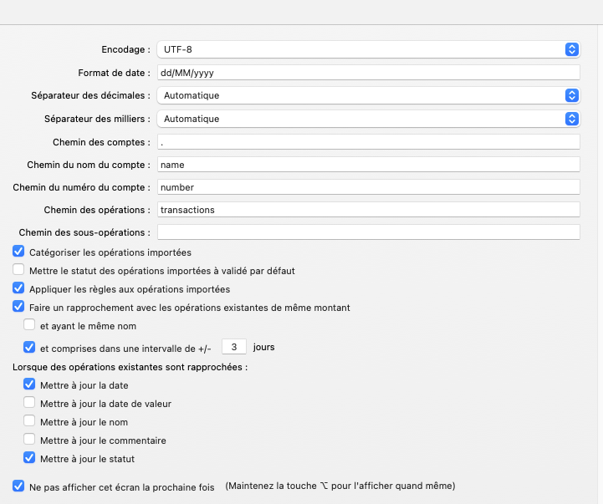
Task: Focus the Chemin du nom du compte field
Action: 368,165
